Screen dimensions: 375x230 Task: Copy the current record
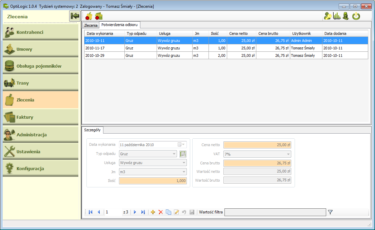pos(169,212)
